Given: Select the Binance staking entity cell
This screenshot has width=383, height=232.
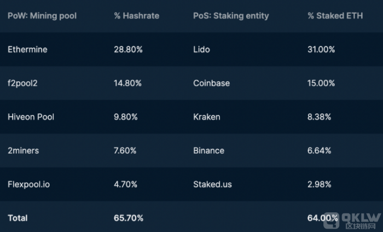Looking at the screenshot, I should pos(208,150).
